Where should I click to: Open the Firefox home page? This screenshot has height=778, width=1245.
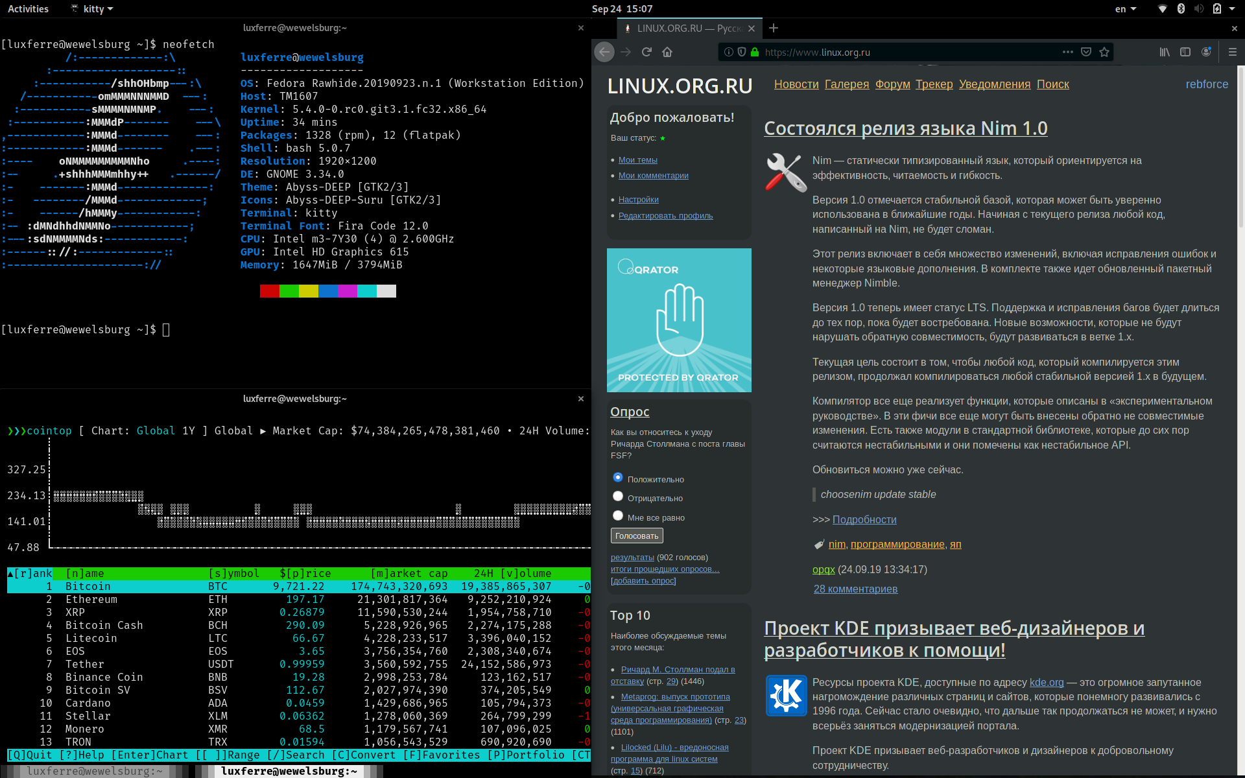point(667,52)
